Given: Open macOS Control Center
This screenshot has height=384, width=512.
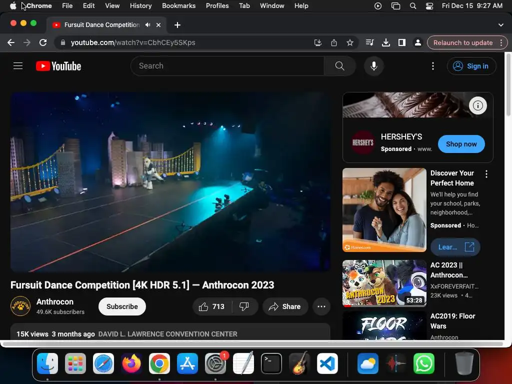Looking at the screenshot, I should click(x=429, y=6).
